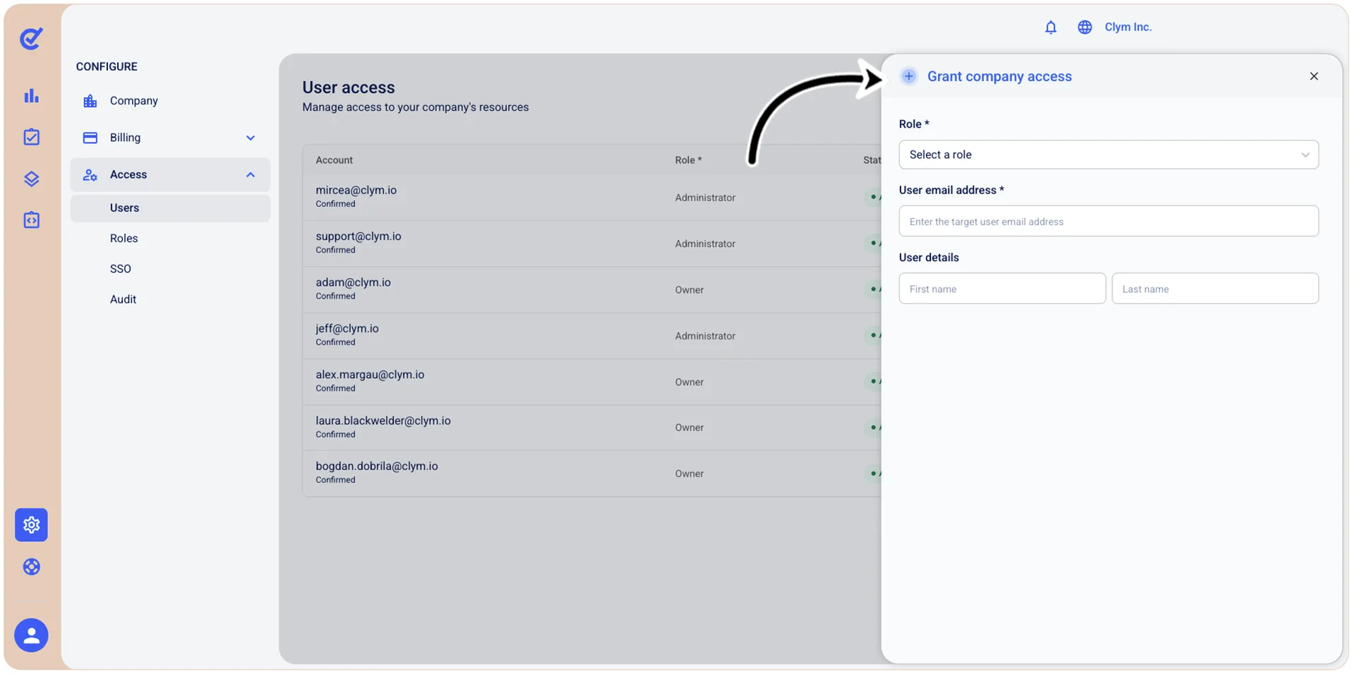Collapse the Access menu chevron
This screenshot has width=1353, height=674.
(251, 174)
